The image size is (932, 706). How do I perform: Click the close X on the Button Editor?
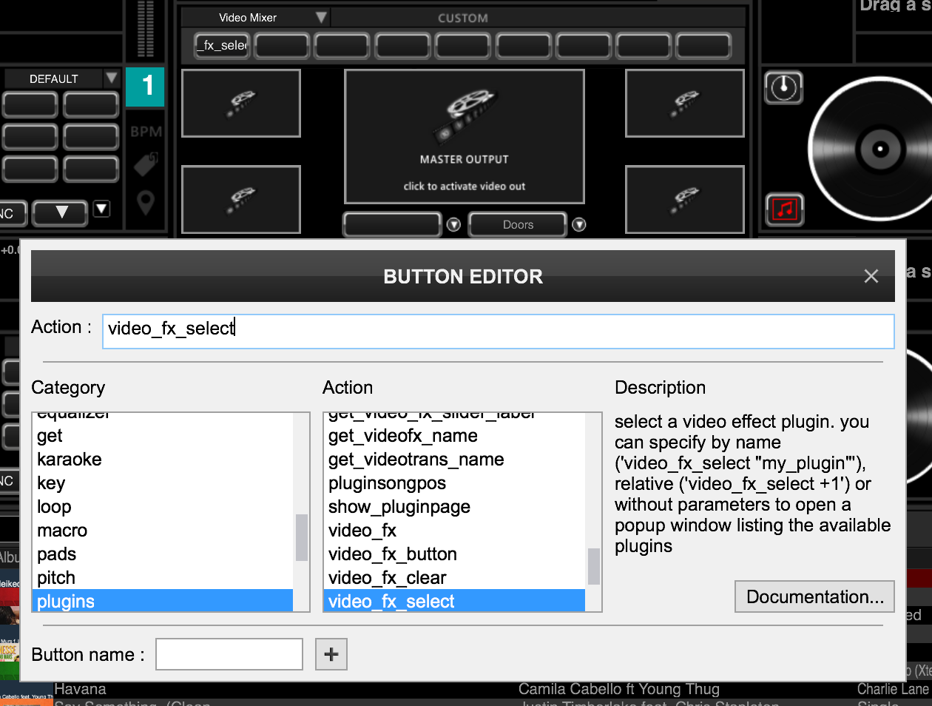coord(871,276)
